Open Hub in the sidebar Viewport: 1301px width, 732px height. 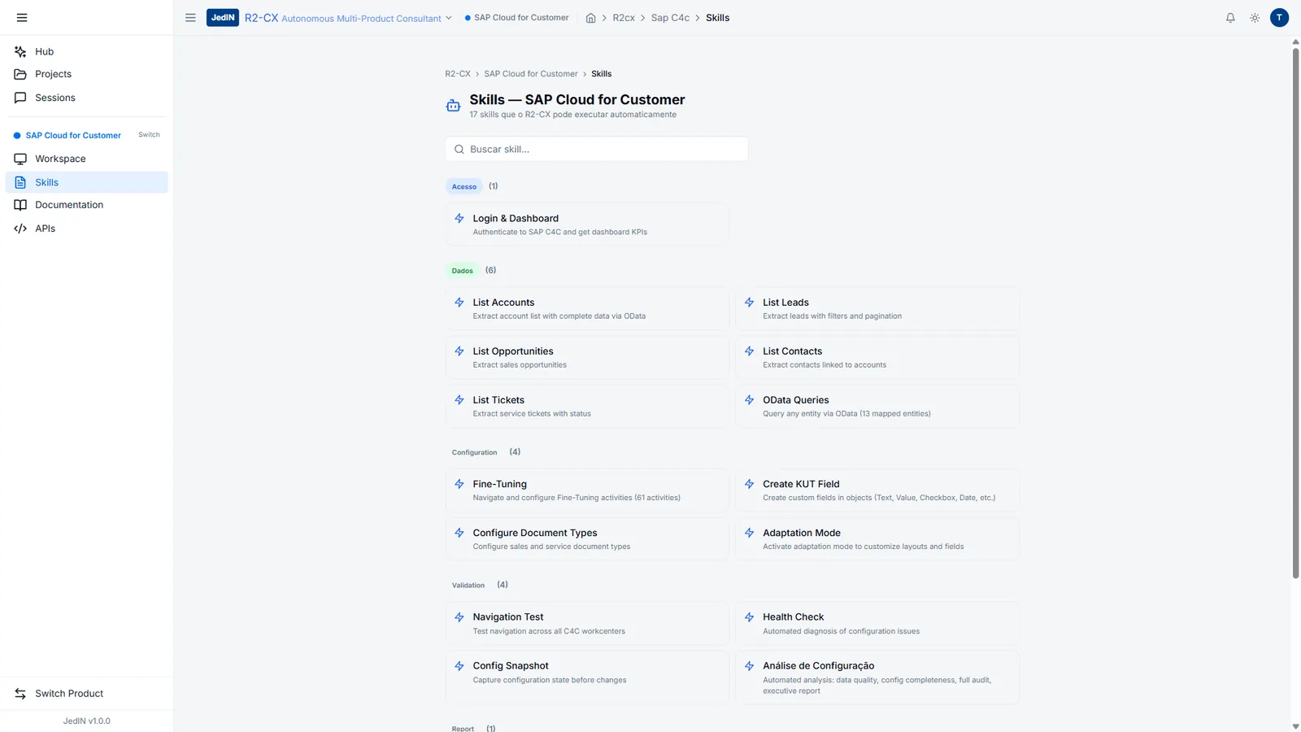point(86,51)
